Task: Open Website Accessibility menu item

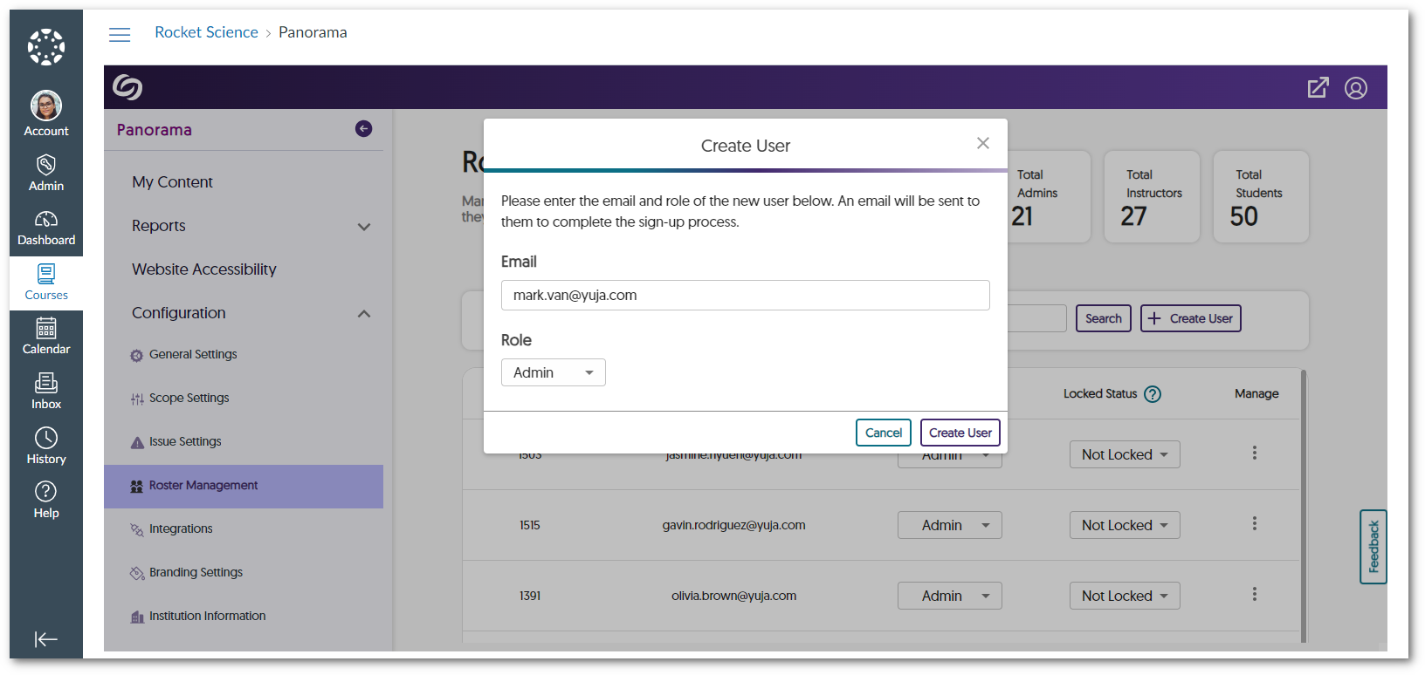Action: 203,269
